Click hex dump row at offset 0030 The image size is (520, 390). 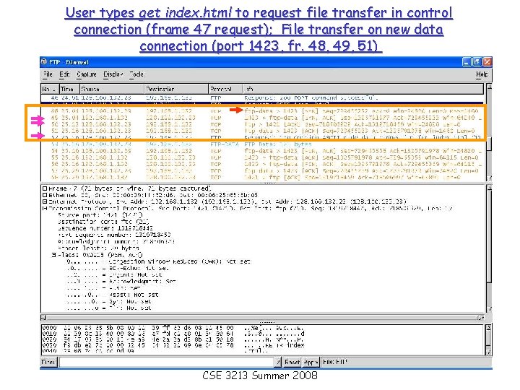(173, 345)
